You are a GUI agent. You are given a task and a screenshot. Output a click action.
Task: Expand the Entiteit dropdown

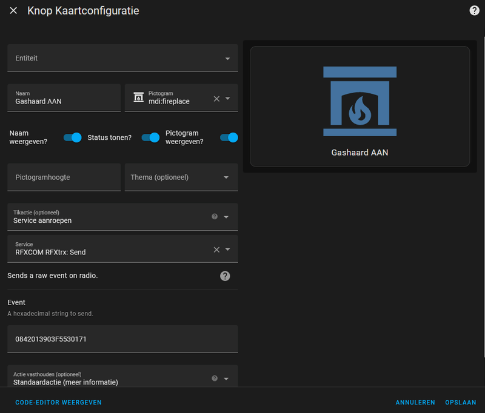227,59
